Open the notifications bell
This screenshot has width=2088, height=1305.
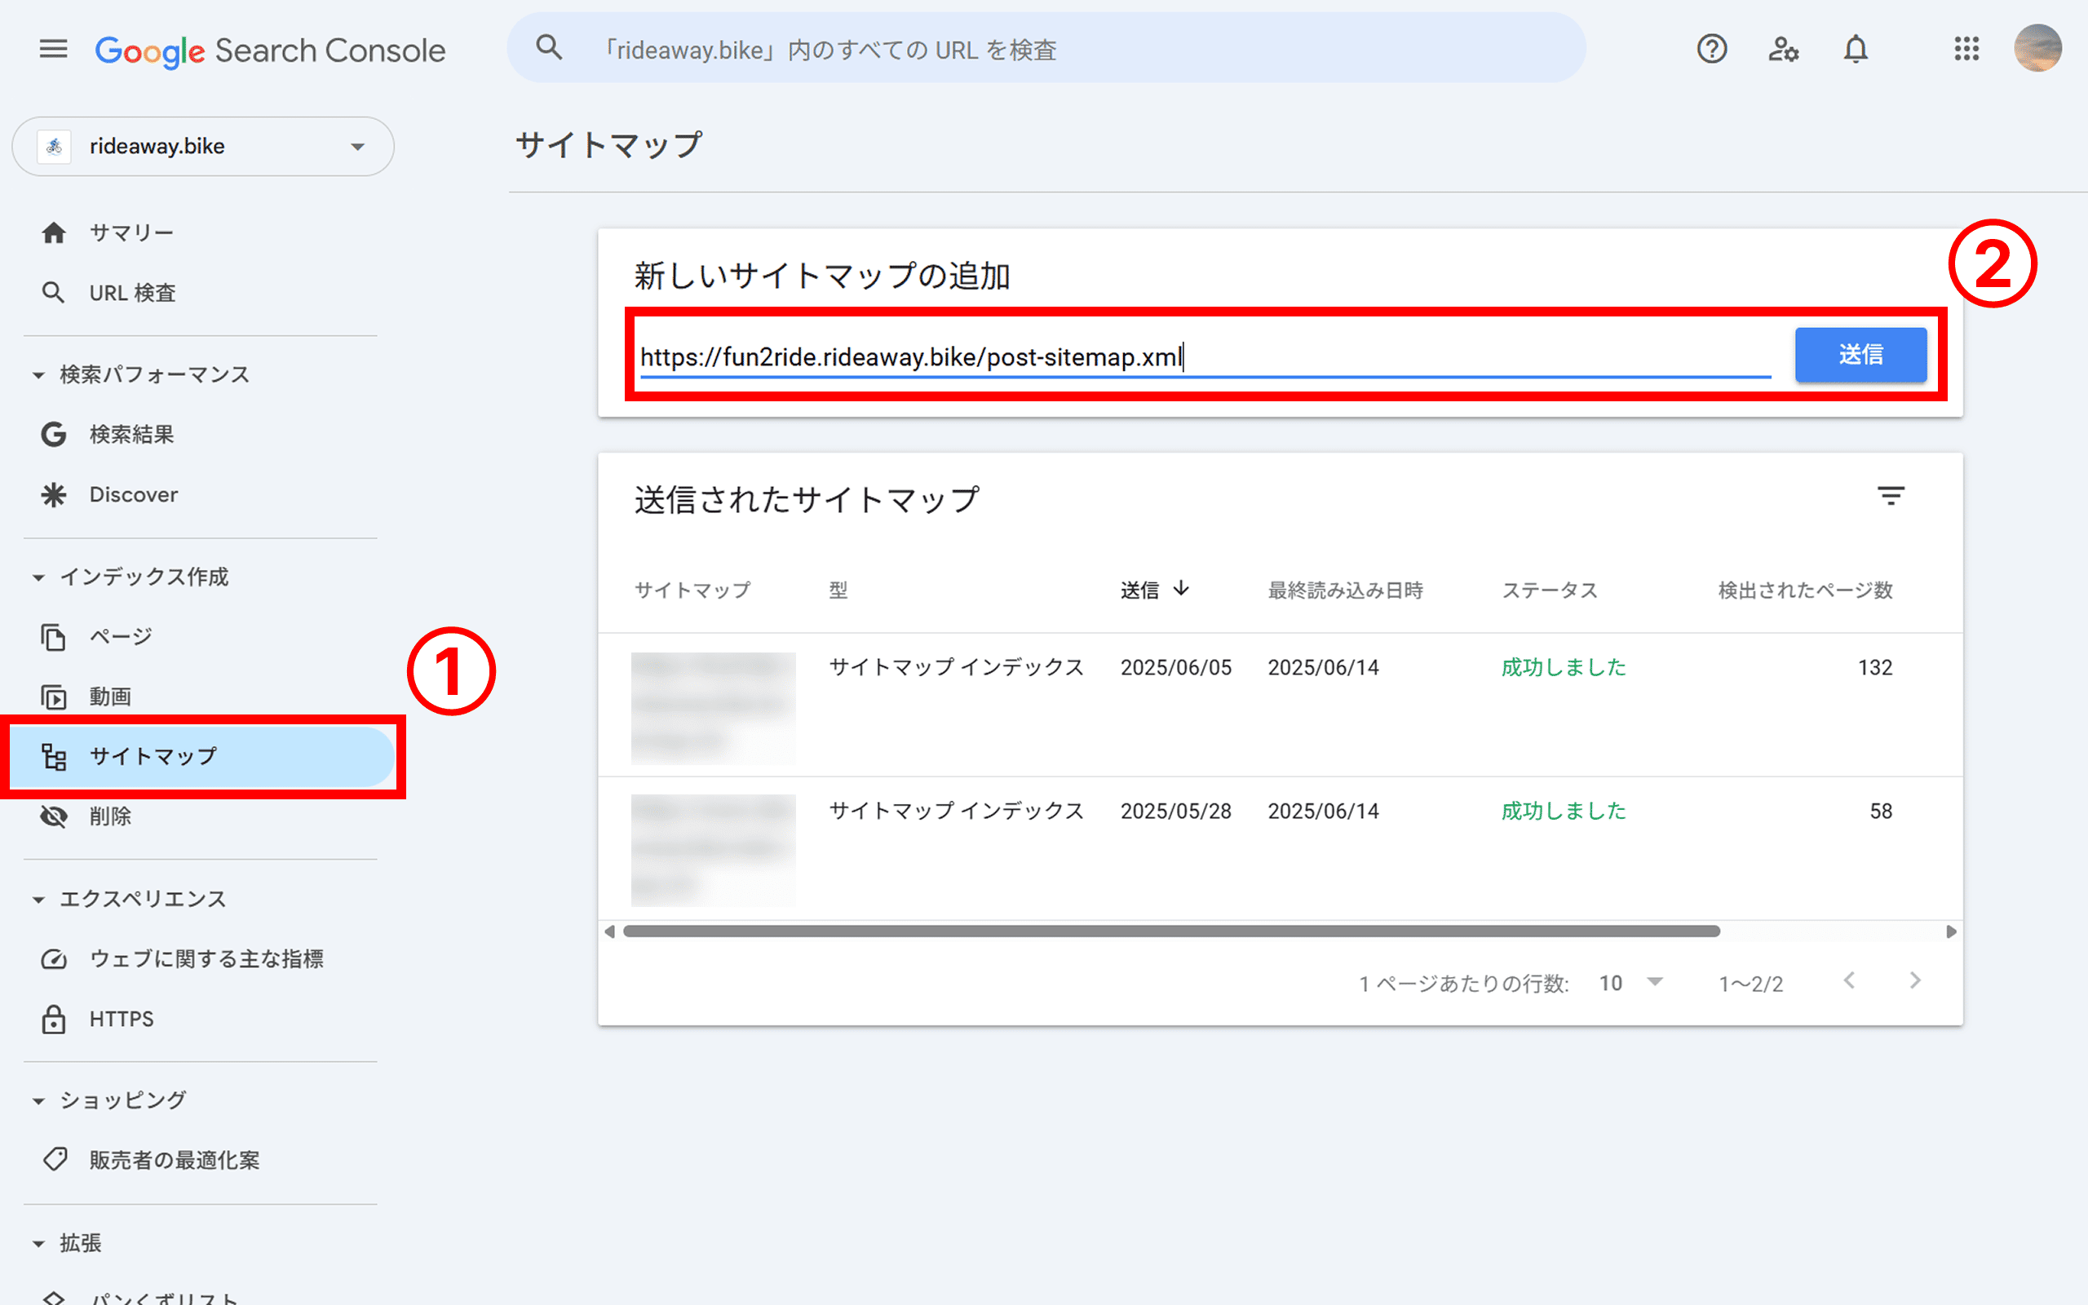(1856, 49)
